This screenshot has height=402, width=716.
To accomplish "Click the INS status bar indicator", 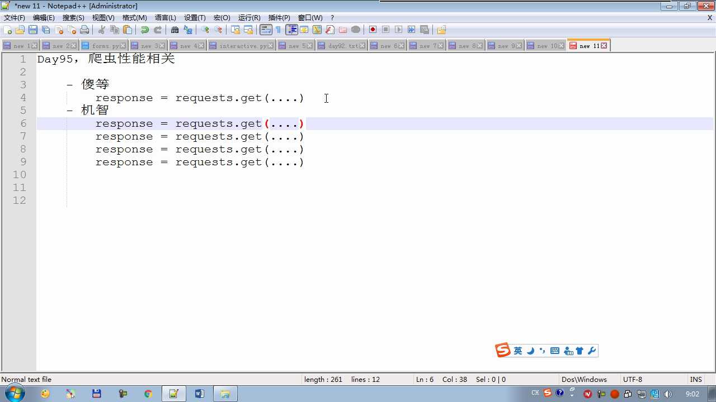I will tap(696, 379).
